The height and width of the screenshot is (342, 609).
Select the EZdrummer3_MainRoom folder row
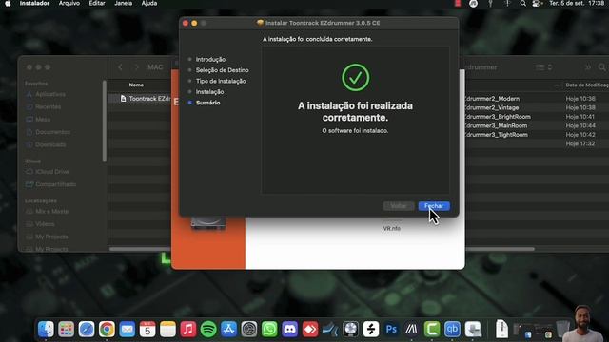click(x=536, y=125)
